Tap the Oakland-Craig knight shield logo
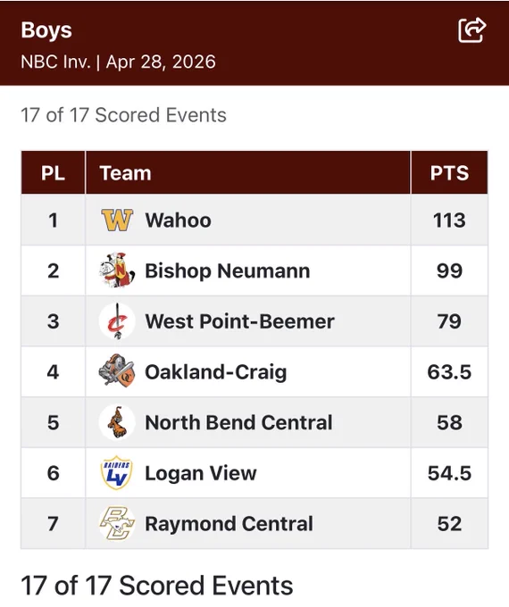The height and width of the screenshot is (607, 509). 117,371
